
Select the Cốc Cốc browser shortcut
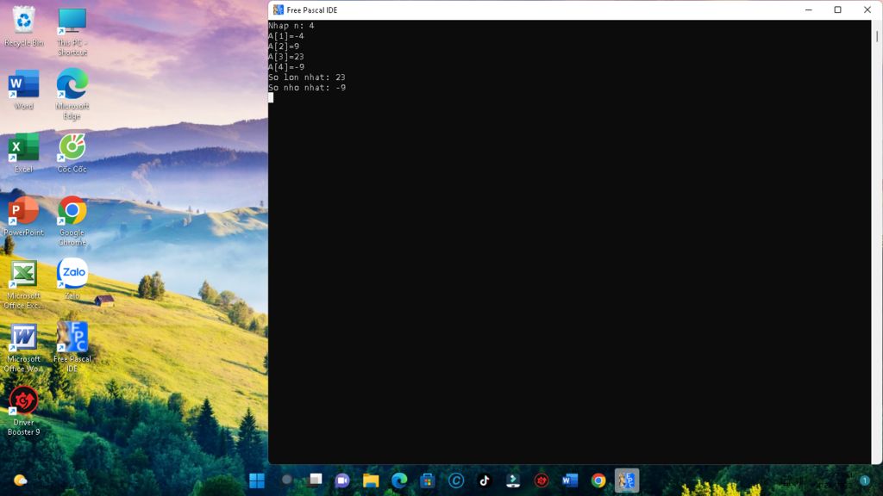(x=72, y=152)
